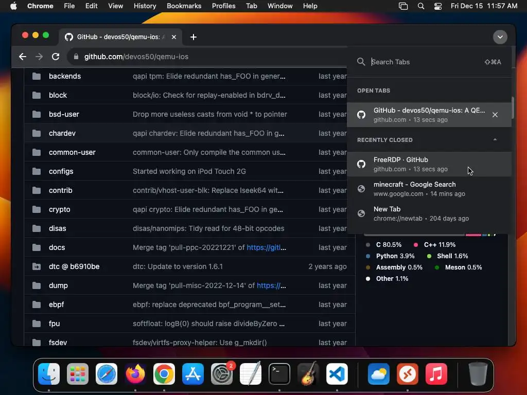Viewport: 527px width, 395px height.
Task: Open a new tab with the plus button
Action: click(194, 37)
